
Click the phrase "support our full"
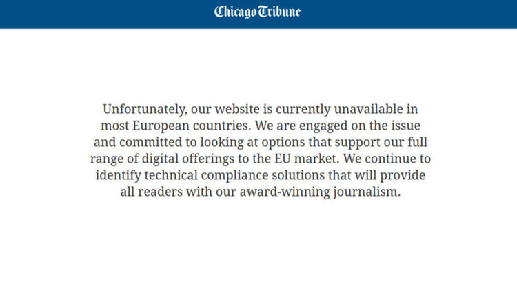click(381, 142)
